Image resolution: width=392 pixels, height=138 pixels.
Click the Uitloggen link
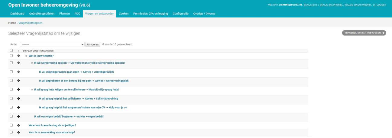(x=380, y=4)
